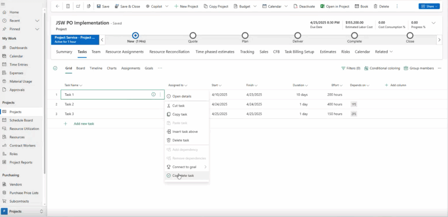Screen dimensions: 448x217
Task: Choose Open details in context menu
Action: click(187, 96)
